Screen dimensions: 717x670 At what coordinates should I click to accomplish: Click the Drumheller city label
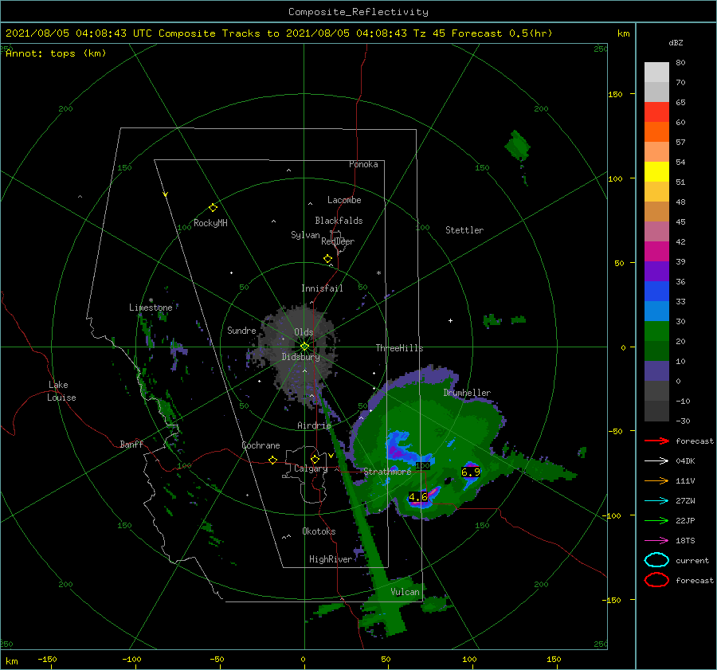pos(467,393)
